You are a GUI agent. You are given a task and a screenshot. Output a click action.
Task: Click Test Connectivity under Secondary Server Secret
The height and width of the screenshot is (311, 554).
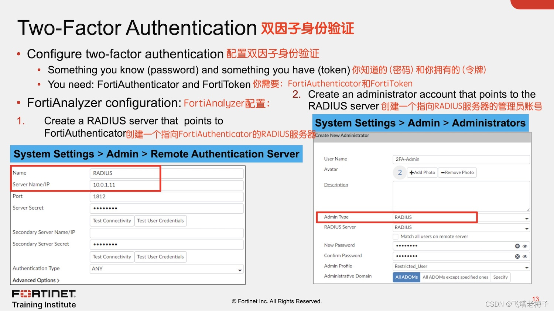pyautogui.click(x=112, y=257)
